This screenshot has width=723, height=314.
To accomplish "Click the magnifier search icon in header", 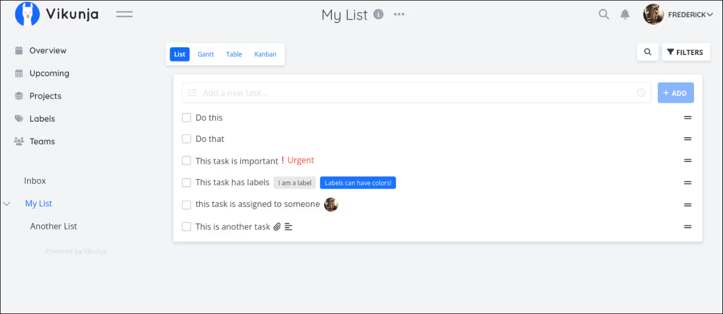I will 603,14.
